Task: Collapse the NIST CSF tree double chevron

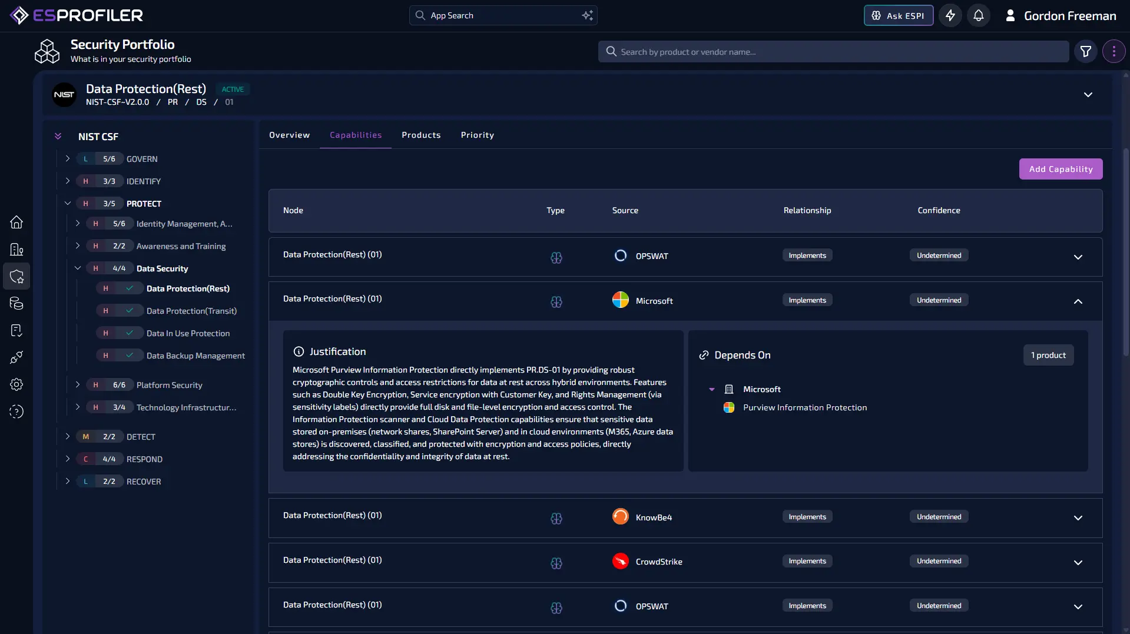Action: point(58,137)
